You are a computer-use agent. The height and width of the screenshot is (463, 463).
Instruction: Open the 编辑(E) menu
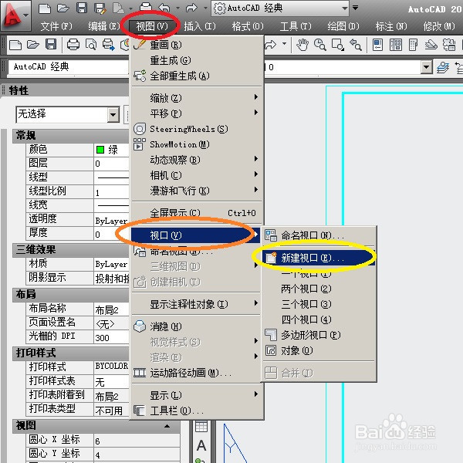pos(104,26)
